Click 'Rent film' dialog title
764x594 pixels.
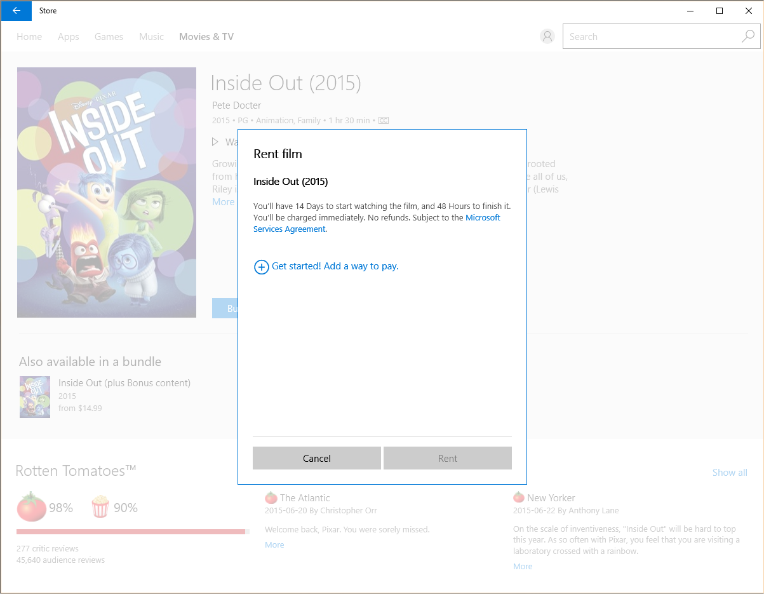(278, 154)
